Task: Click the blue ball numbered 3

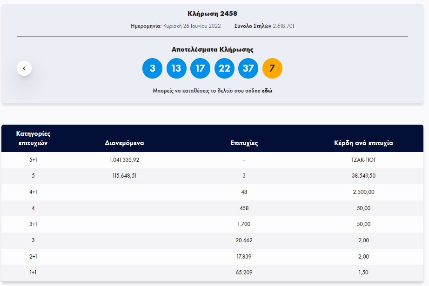Action: click(x=152, y=68)
